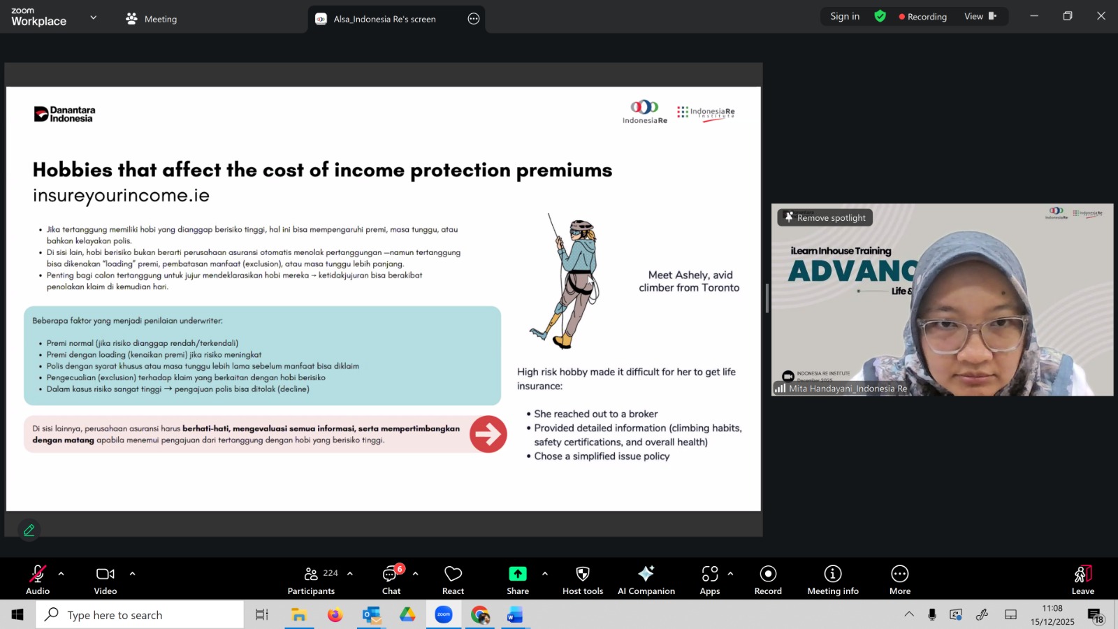The image size is (1118, 629).
Task: Switch to the Meeting tab
Action: point(152,19)
